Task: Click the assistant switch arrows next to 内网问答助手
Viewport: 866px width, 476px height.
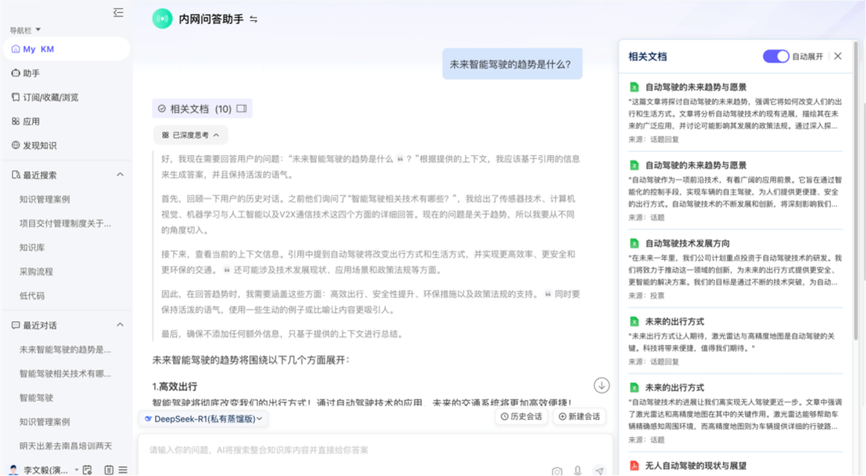Action: (253, 19)
